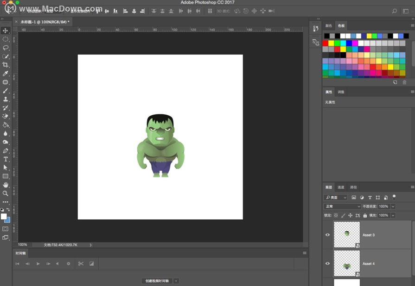Split clip with timeline scissors icon

[81, 263]
